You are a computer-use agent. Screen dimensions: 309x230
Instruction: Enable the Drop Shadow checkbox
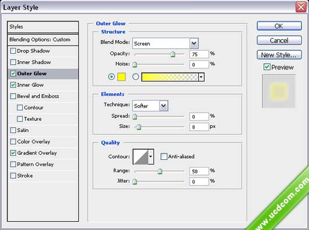point(13,51)
